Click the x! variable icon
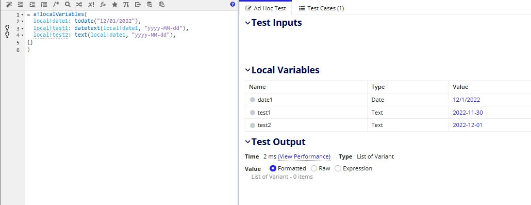Image resolution: width=531 pixels, height=205 pixels. 91,5
